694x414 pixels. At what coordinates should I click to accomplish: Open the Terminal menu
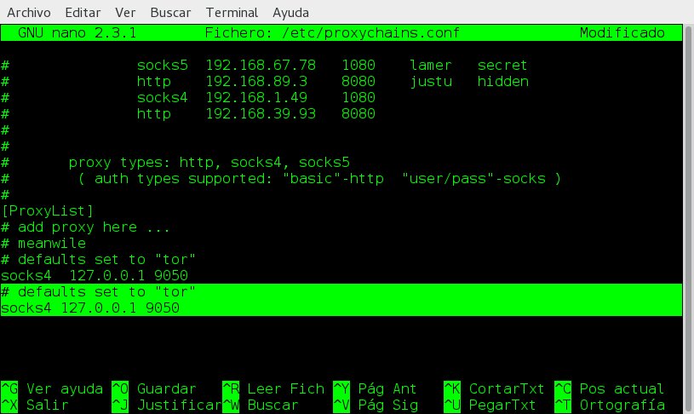point(232,13)
